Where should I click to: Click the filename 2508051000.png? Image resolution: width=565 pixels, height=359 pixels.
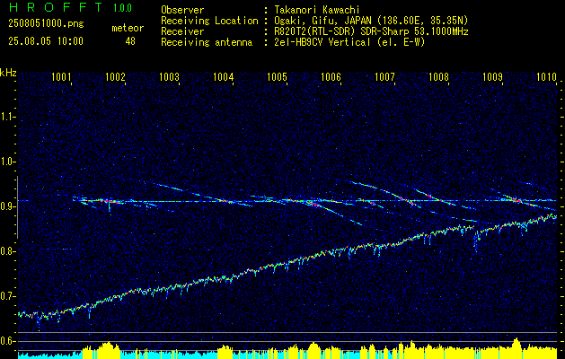46,24
